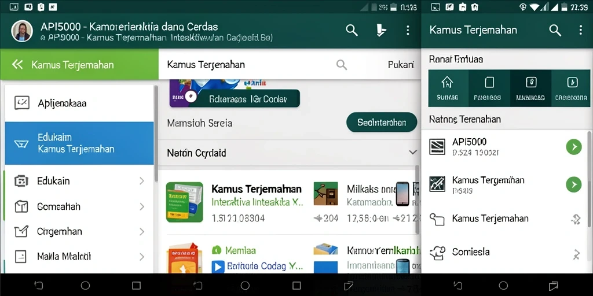Switch to the Caeakoha tab
This screenshot has height=296, width=593.
(571, 88)
